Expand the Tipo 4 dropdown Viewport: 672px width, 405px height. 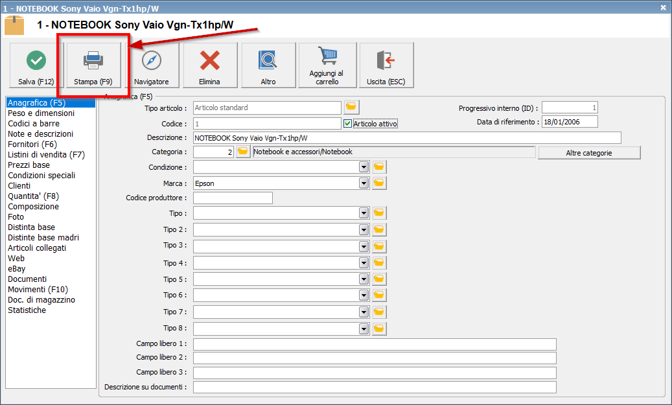pyautogui.click(x=364, y=262)
